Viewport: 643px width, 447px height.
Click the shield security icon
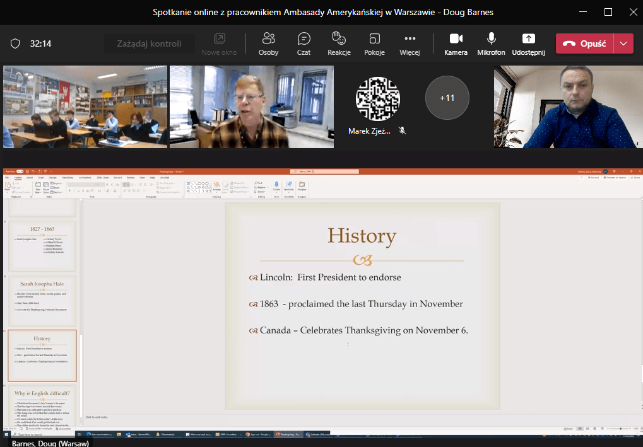pos(15,44)
